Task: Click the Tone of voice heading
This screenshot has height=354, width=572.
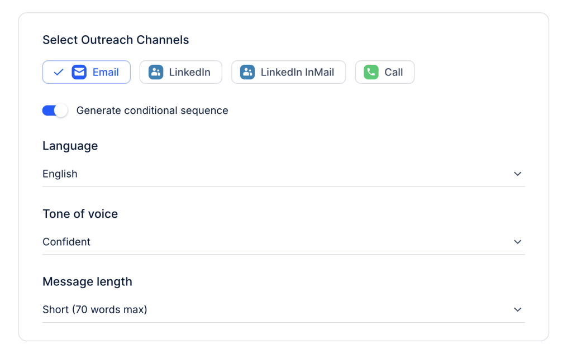Action: point(80,214)
